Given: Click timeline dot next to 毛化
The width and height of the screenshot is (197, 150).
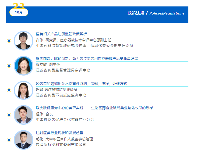Looking at the screenshot, I should click(x=9, y=140).
